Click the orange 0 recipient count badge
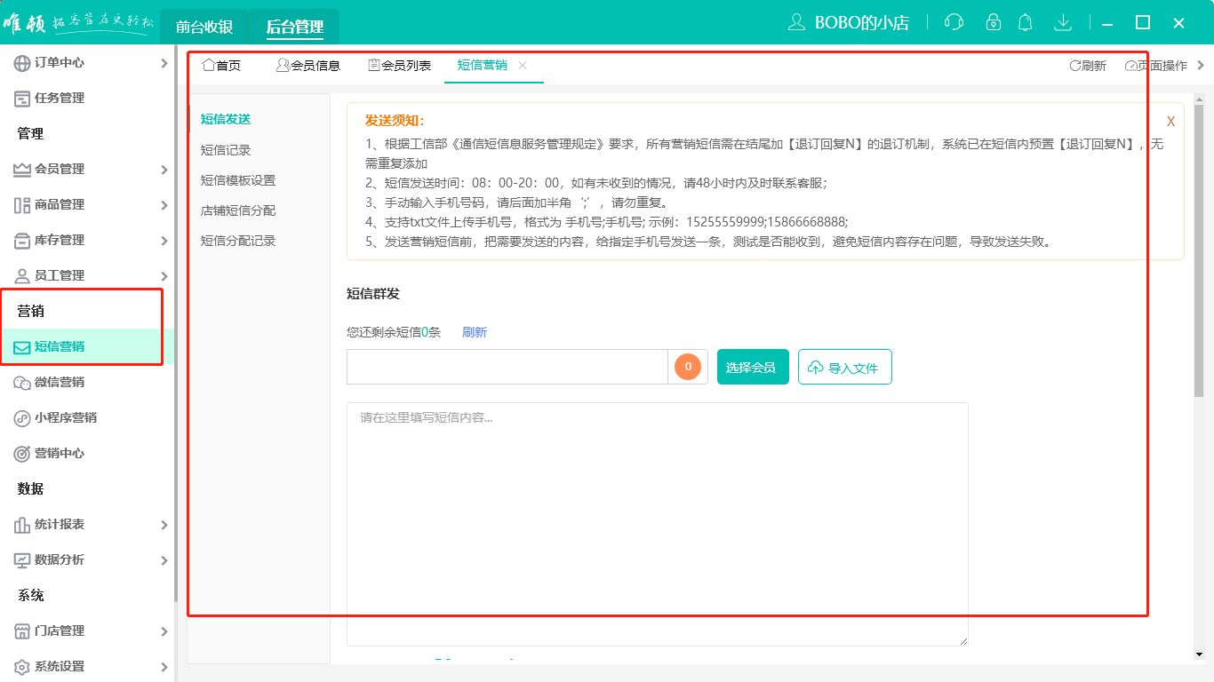Viewport: 1214px width, 682px height. pyautogui.click(x=688, y=366)
